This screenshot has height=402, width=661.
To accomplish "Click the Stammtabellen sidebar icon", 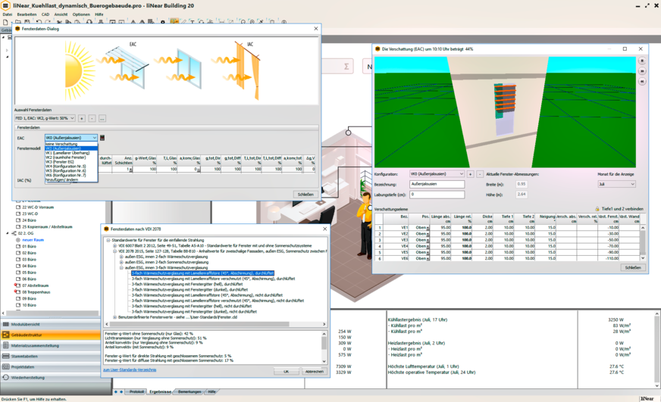I will coord(6,356).
